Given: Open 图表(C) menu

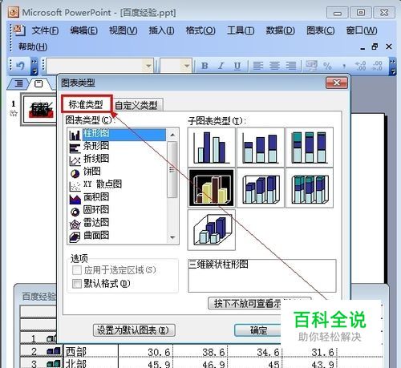Looking at the screenshot, I should click(x=321, y=30).
